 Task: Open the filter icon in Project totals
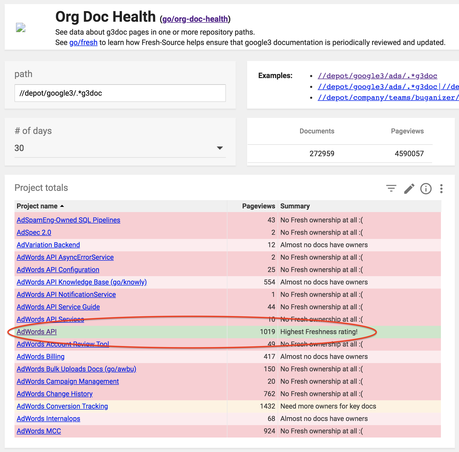[x=391, y=188]
